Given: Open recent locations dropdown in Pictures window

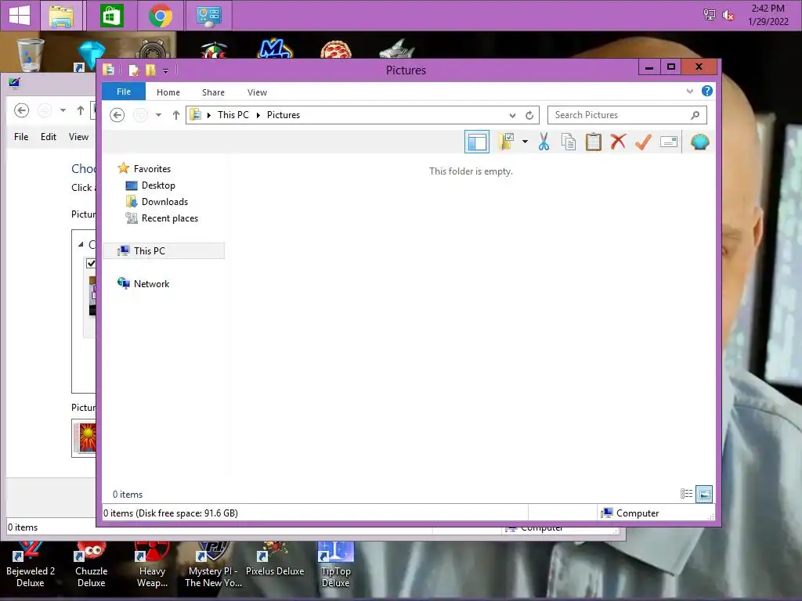Looking at the screenshot, I should (158, 115).
